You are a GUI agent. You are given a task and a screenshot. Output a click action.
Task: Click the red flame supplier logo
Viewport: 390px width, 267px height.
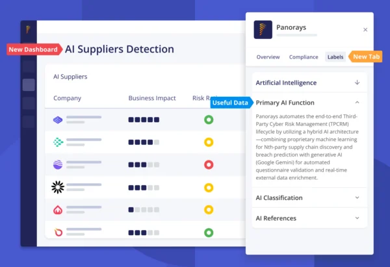pyautogui.click(x=58, y=210)
